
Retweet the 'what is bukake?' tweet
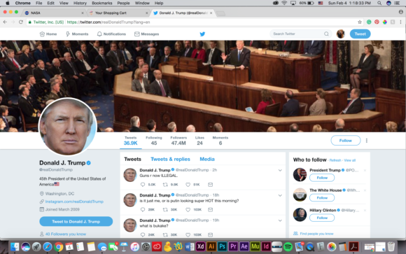pyautogui.click(x=165, y=235)
